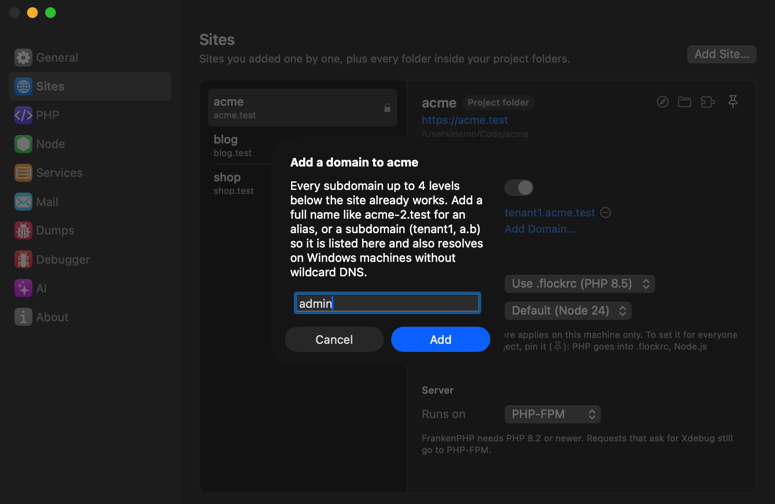Open the Mail envelope icon
This screenshot has width=775, height=504.
pos(23,202)
